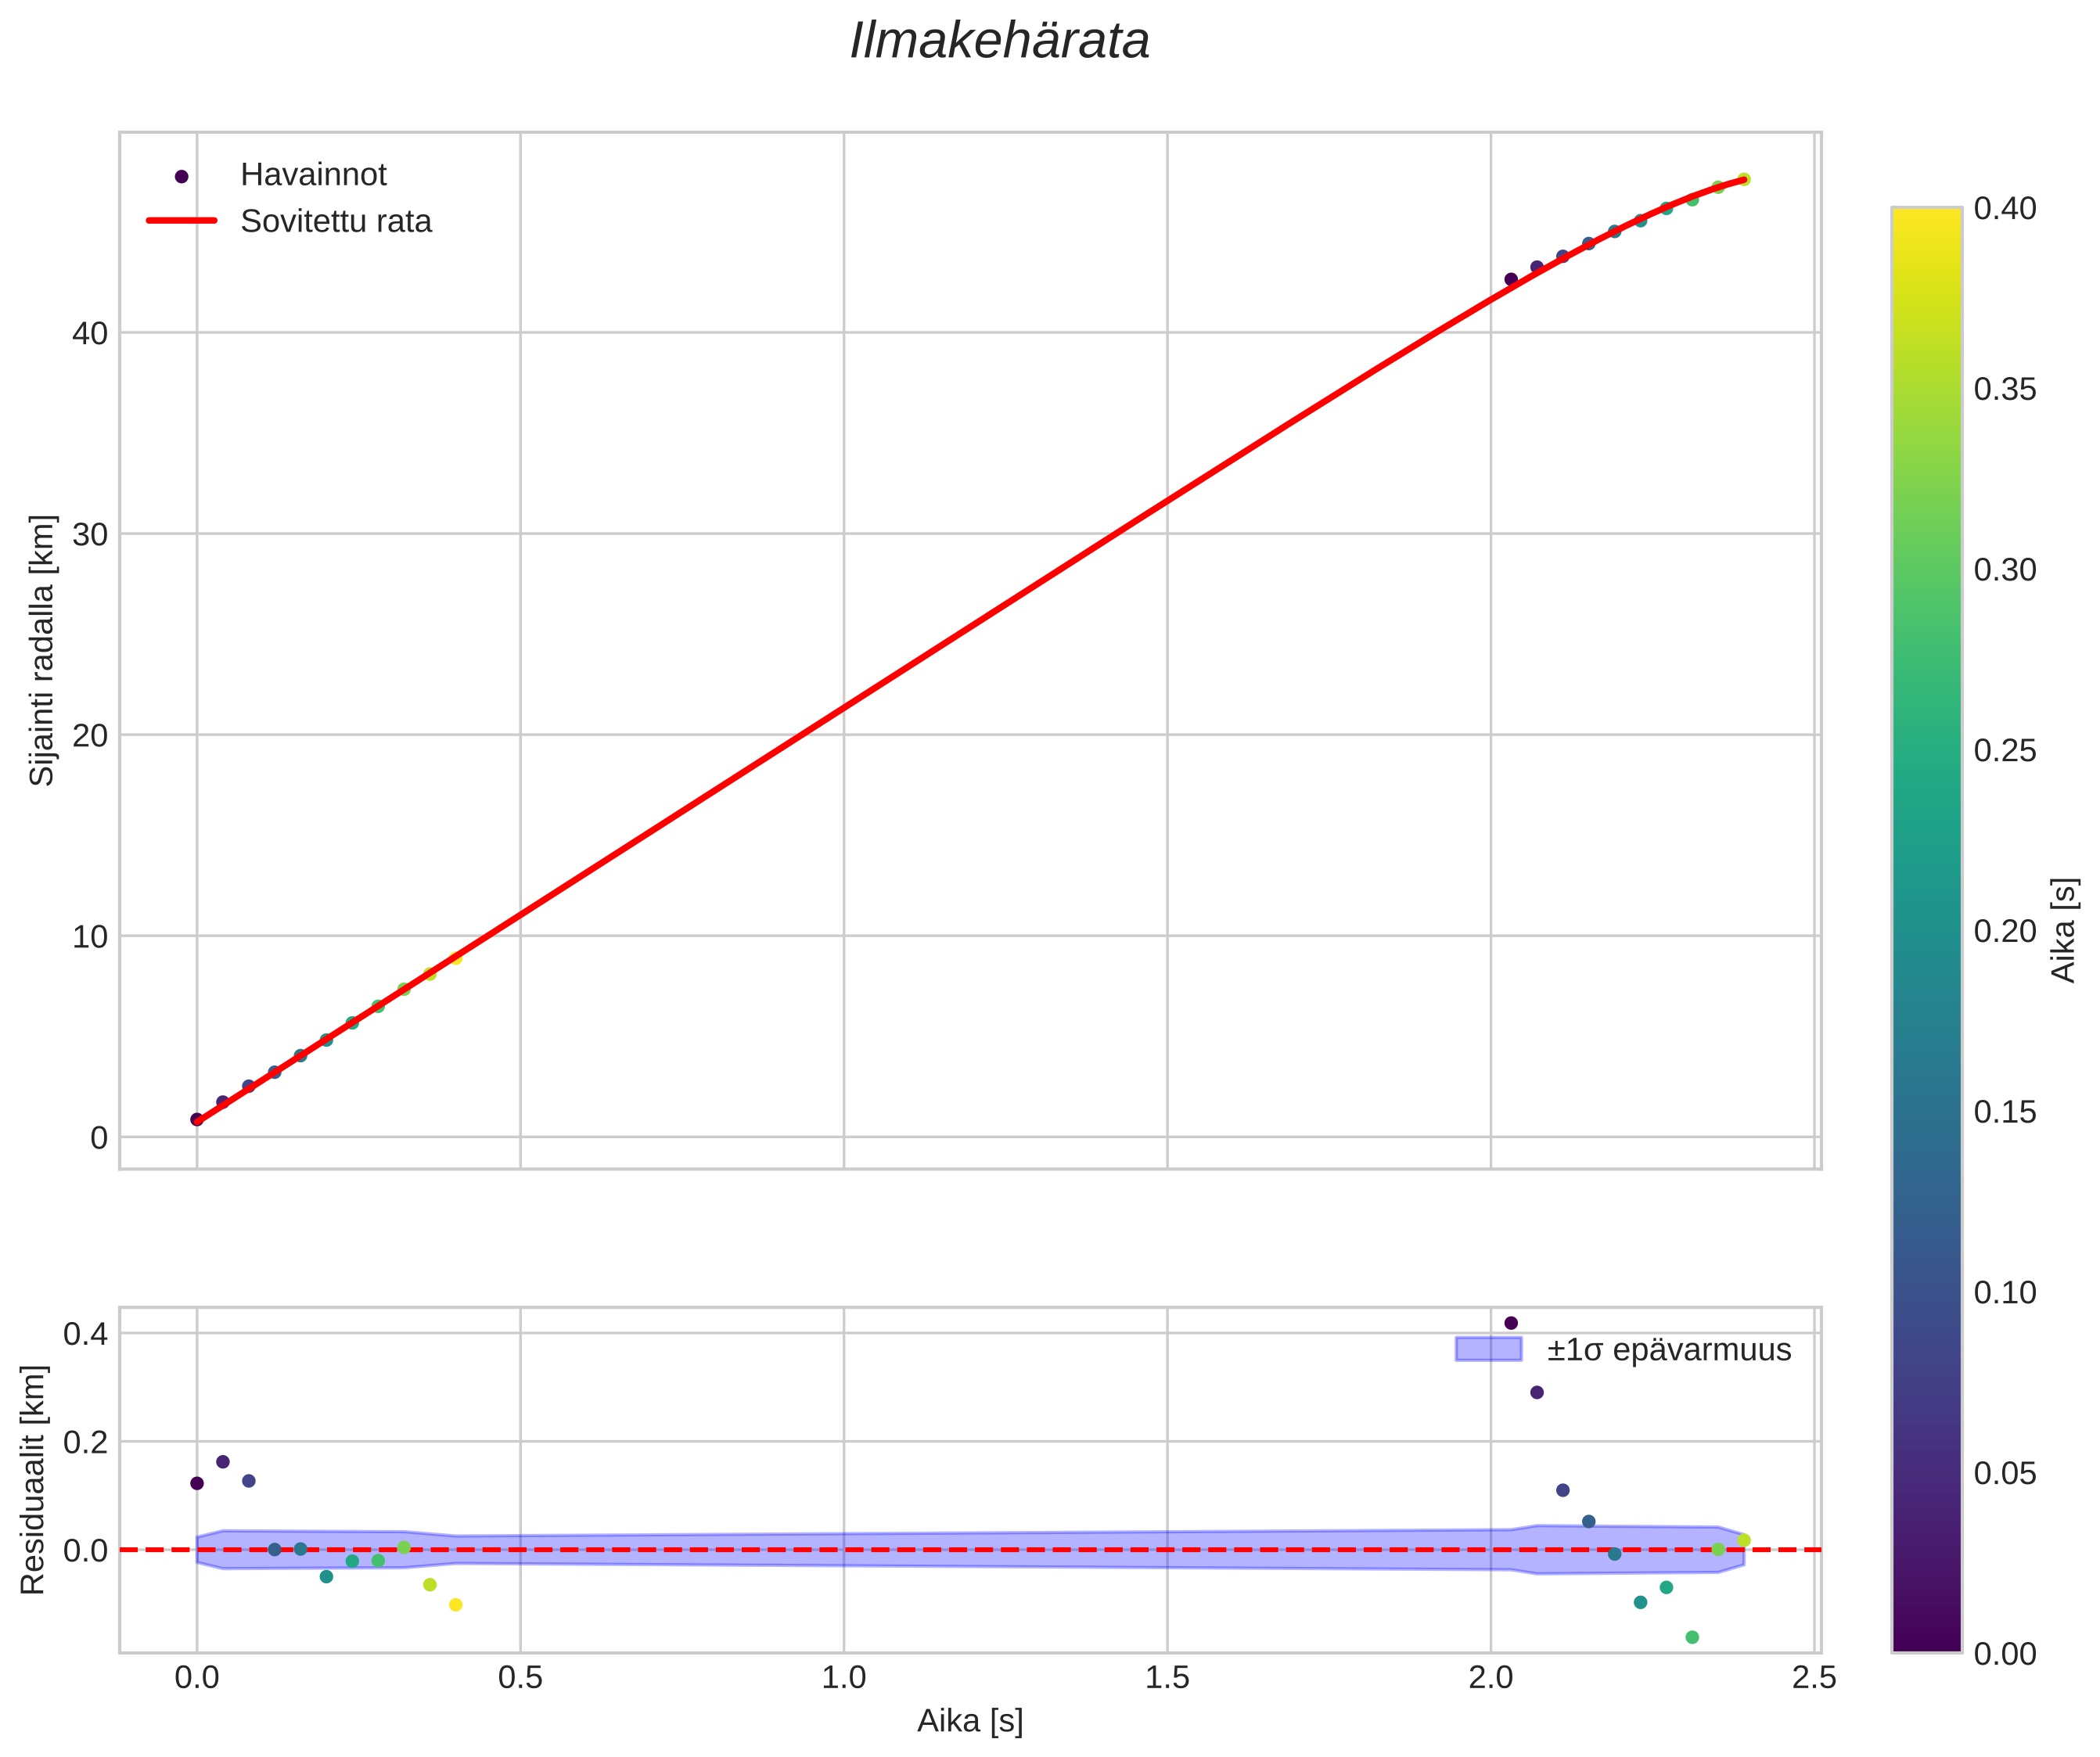Click the Sovitettu rata red legend line
Screen dimensions: 2100x1757
181,221
